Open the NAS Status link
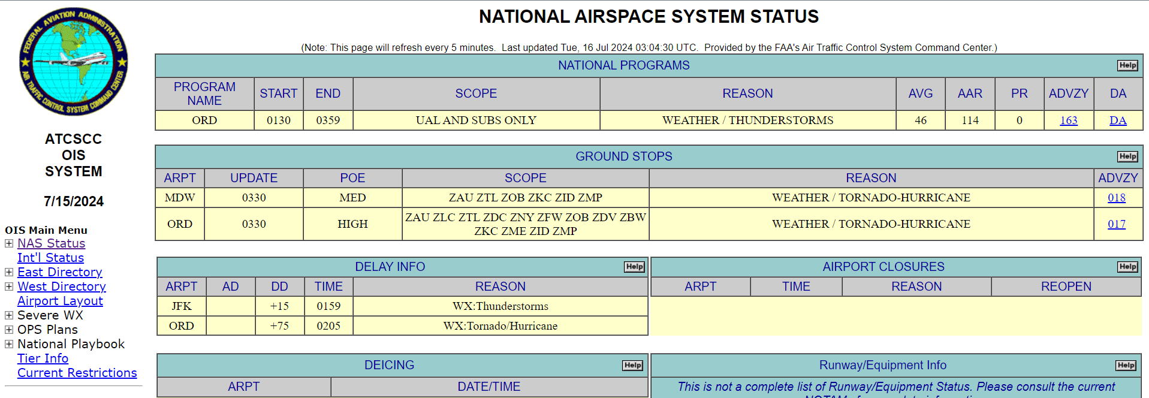Viewport: 1149px width, 398px height. click(52, 243)
